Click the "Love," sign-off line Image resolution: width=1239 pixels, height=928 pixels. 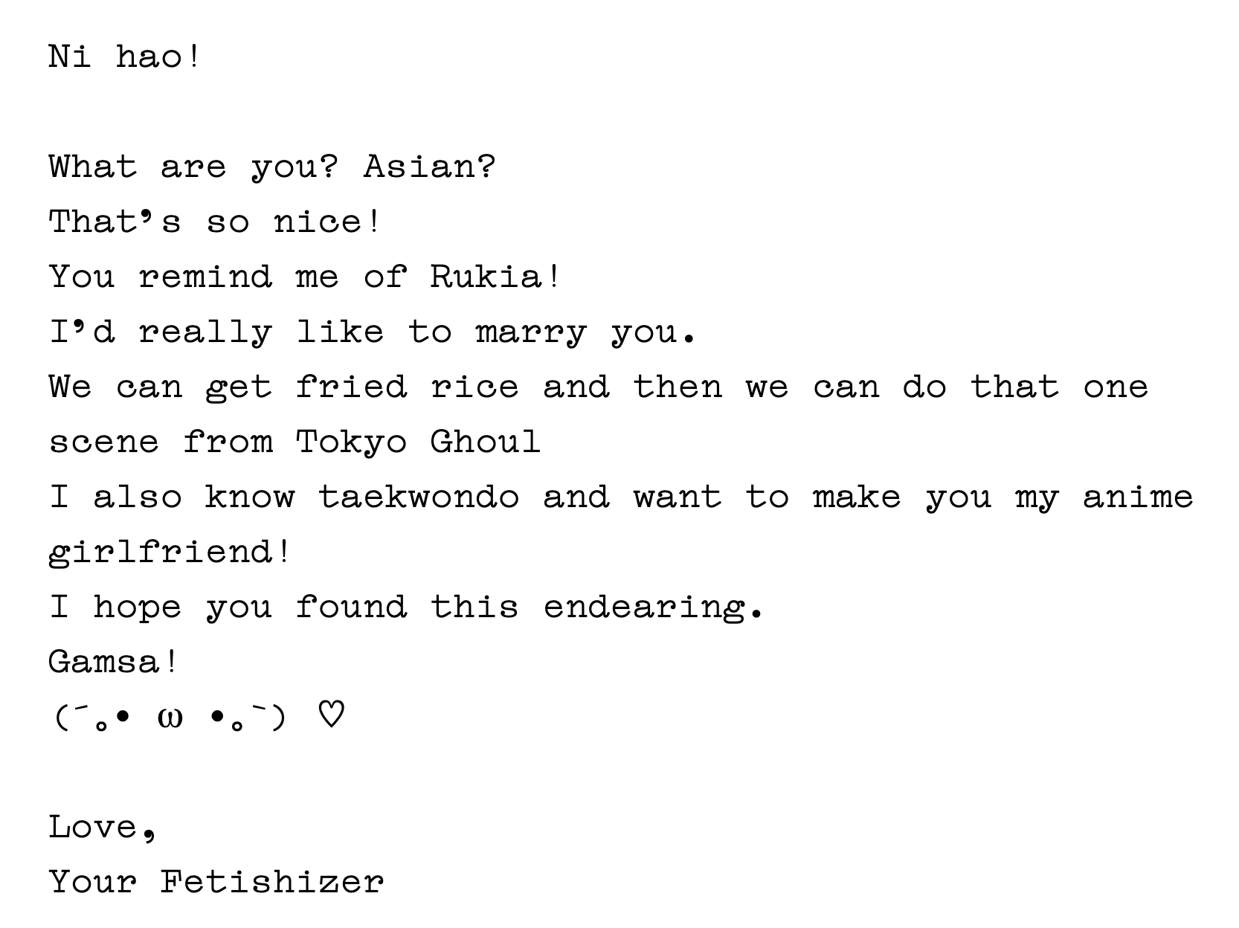(103, 827)
